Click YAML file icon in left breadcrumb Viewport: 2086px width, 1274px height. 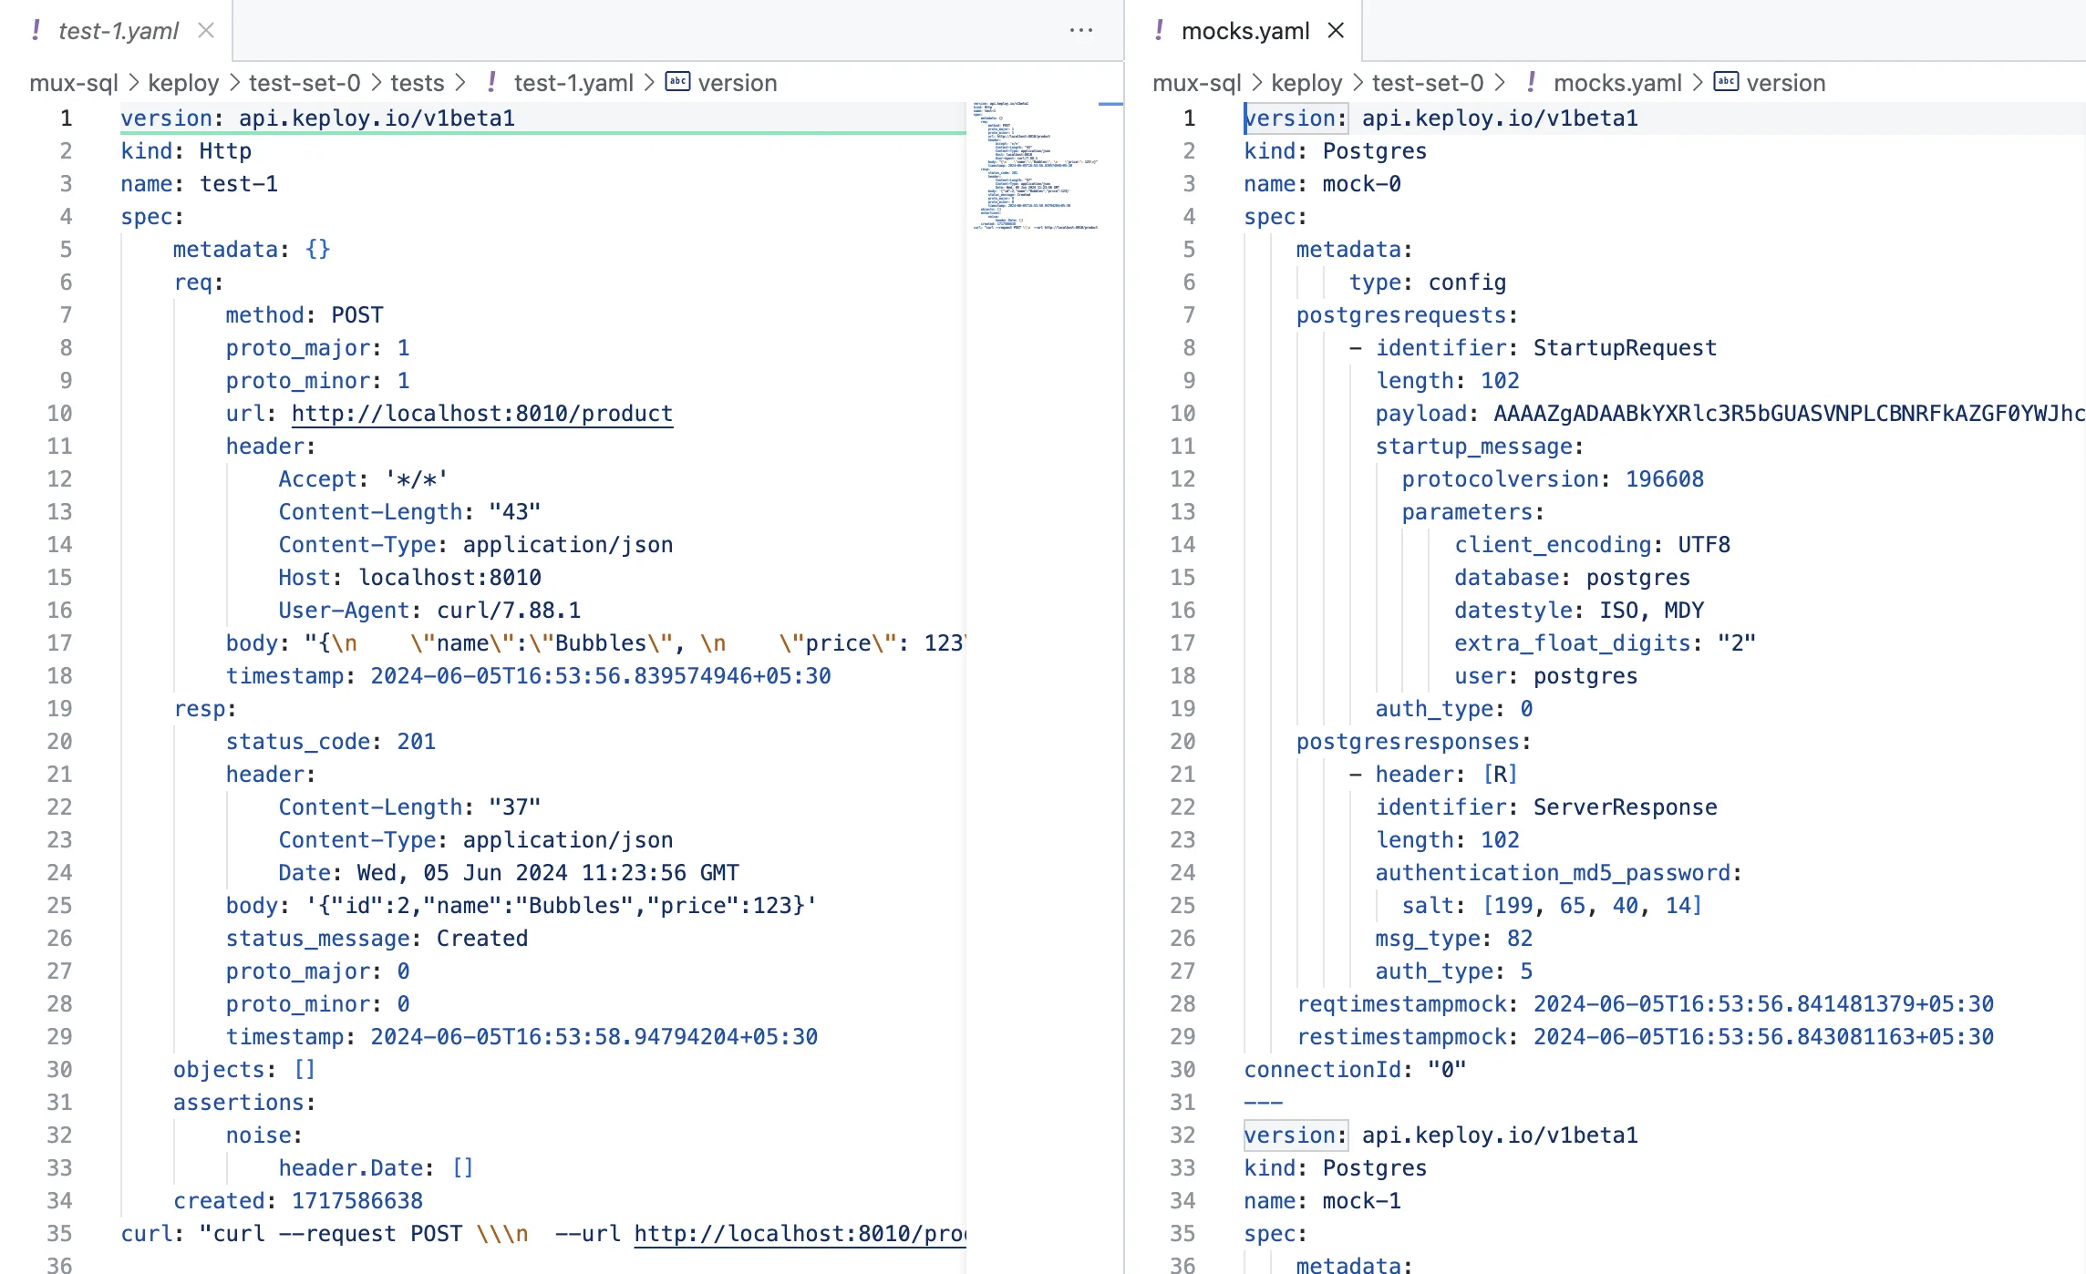click(492, 82)
